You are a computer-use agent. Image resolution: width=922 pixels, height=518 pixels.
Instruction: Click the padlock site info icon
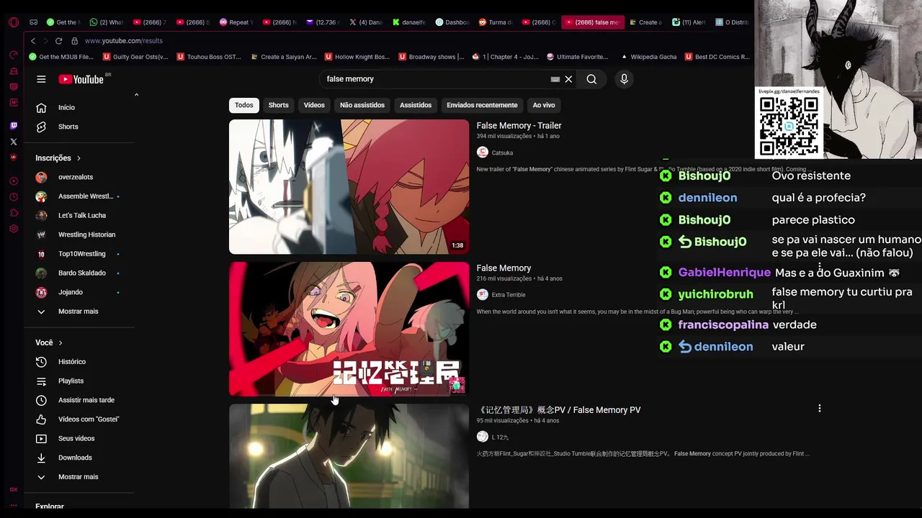(x=74, y=41)
